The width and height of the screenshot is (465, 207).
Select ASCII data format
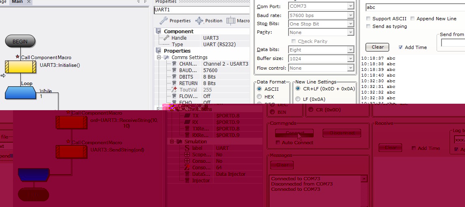point(260,89)
